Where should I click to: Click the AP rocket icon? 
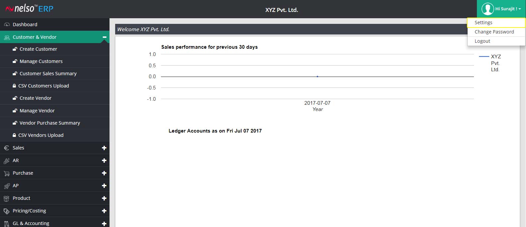[x=7, y=186]
